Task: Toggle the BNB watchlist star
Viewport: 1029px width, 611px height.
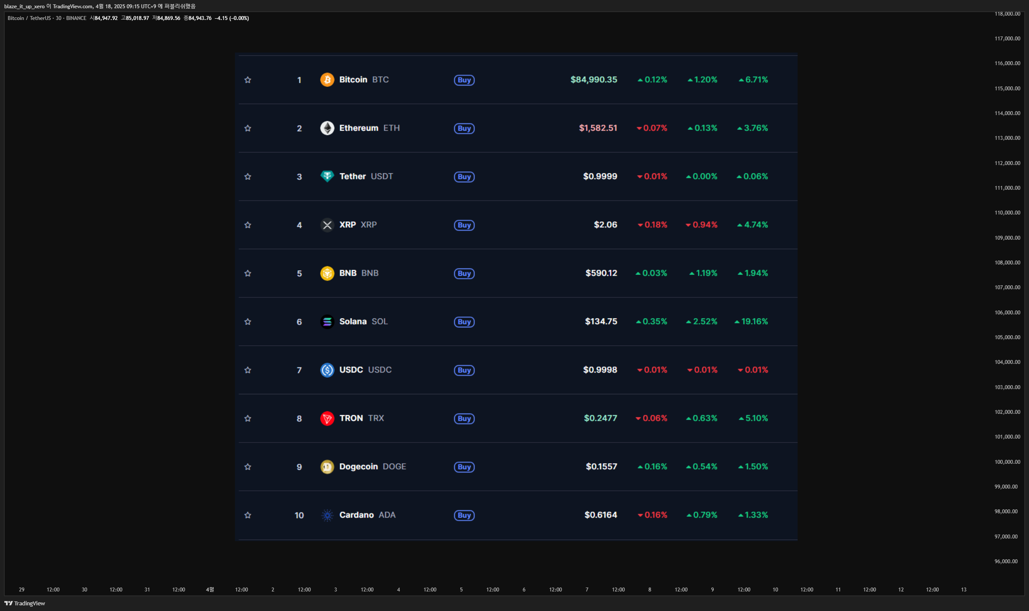Action: click(247, 273)
